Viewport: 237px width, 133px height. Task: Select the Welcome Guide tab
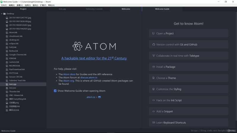(x=162, y=9)
